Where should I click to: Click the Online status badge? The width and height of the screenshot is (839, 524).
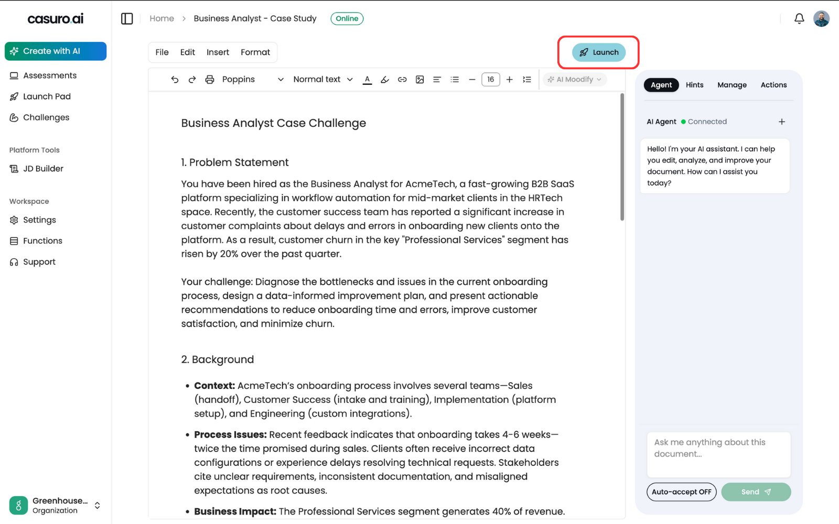point(347,18)
